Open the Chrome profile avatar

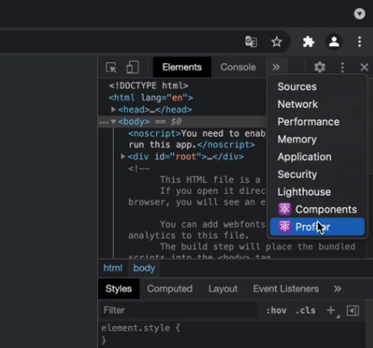[334, 42]
